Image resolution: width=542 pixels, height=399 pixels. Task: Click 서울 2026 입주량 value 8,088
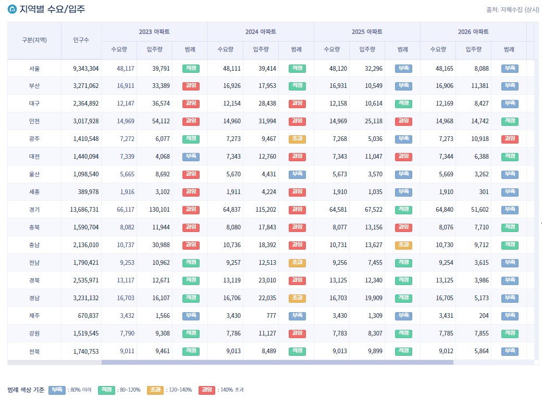pos(482,69)
